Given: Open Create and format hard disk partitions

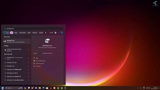Looking at the screenshot, I should pos(15,50).
